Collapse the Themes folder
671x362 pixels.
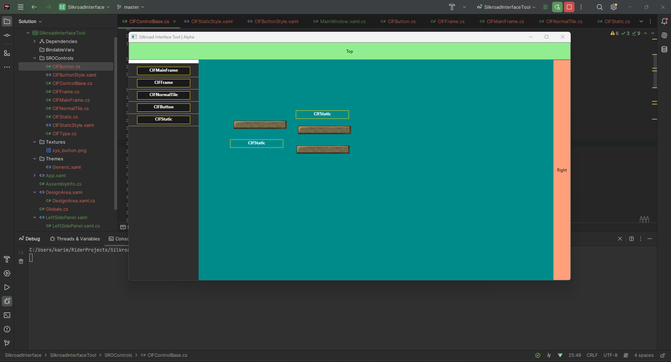(35, 159)
